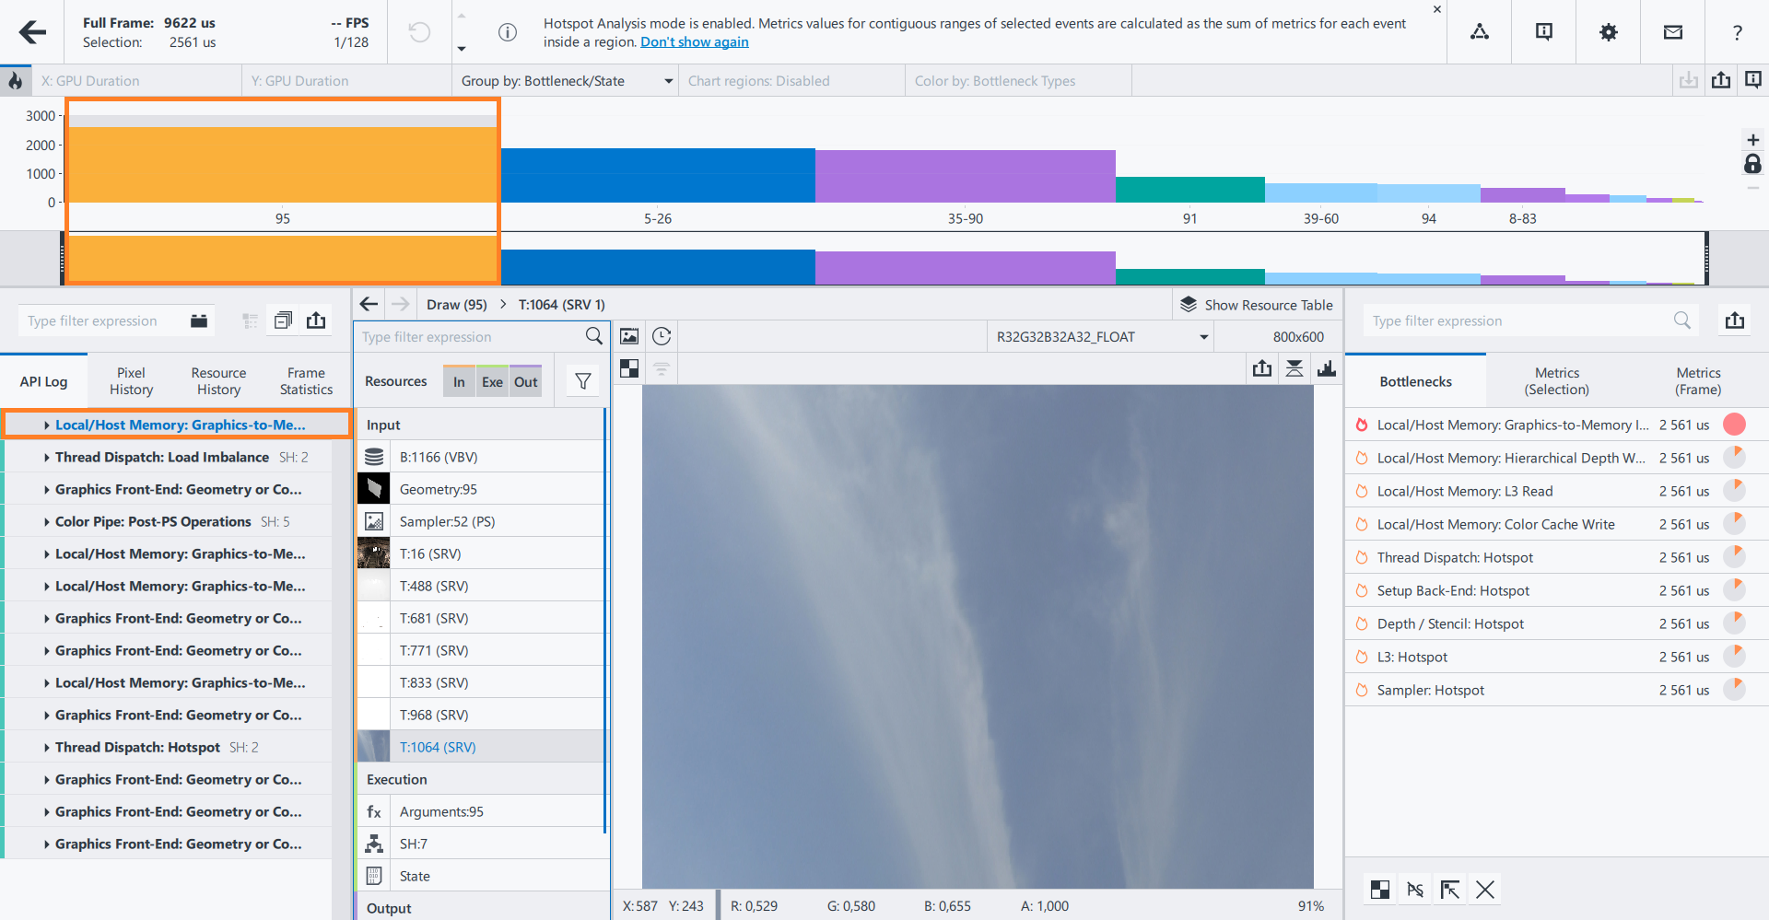Viewport: 1769px width, 920px height.
Task: Click the arrow-to-corner experiment icon
Action: point(1450,890)
